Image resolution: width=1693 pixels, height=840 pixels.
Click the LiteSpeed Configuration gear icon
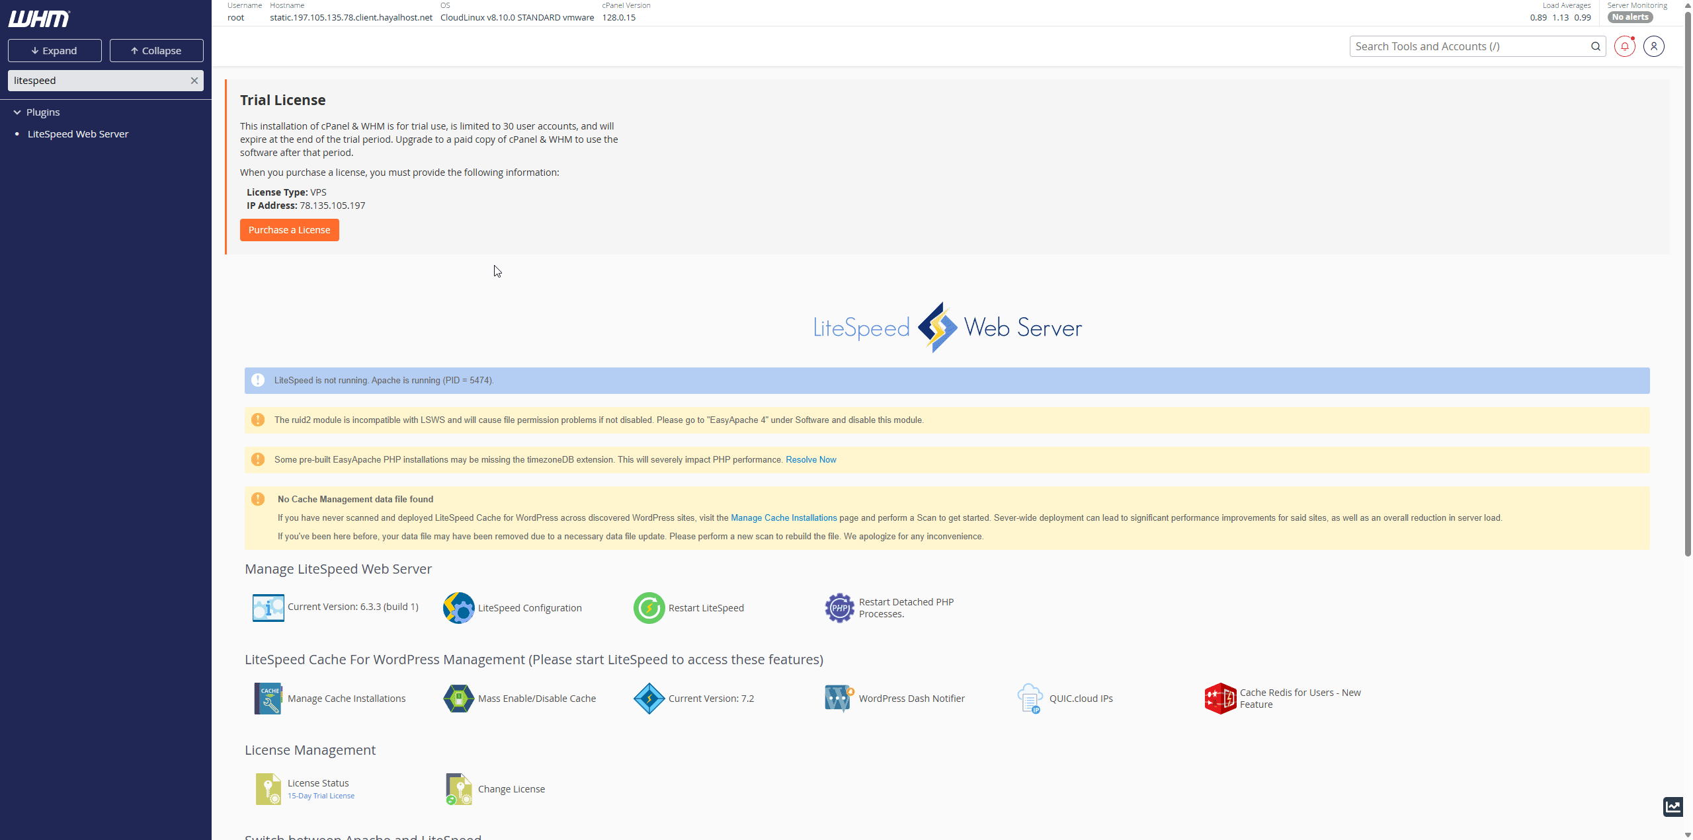(458, 608)
